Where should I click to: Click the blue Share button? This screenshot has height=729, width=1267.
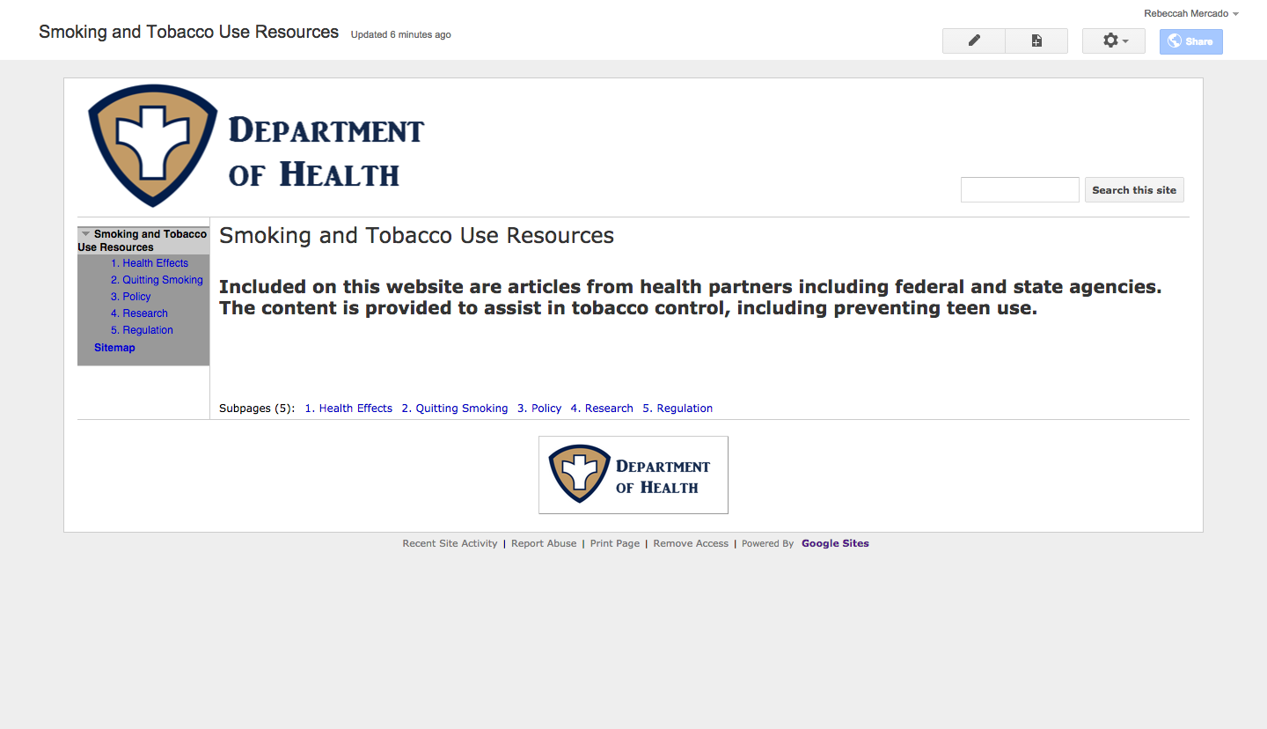(x=1191, y=41)
